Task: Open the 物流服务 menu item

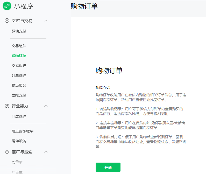Action: [19, 85]
